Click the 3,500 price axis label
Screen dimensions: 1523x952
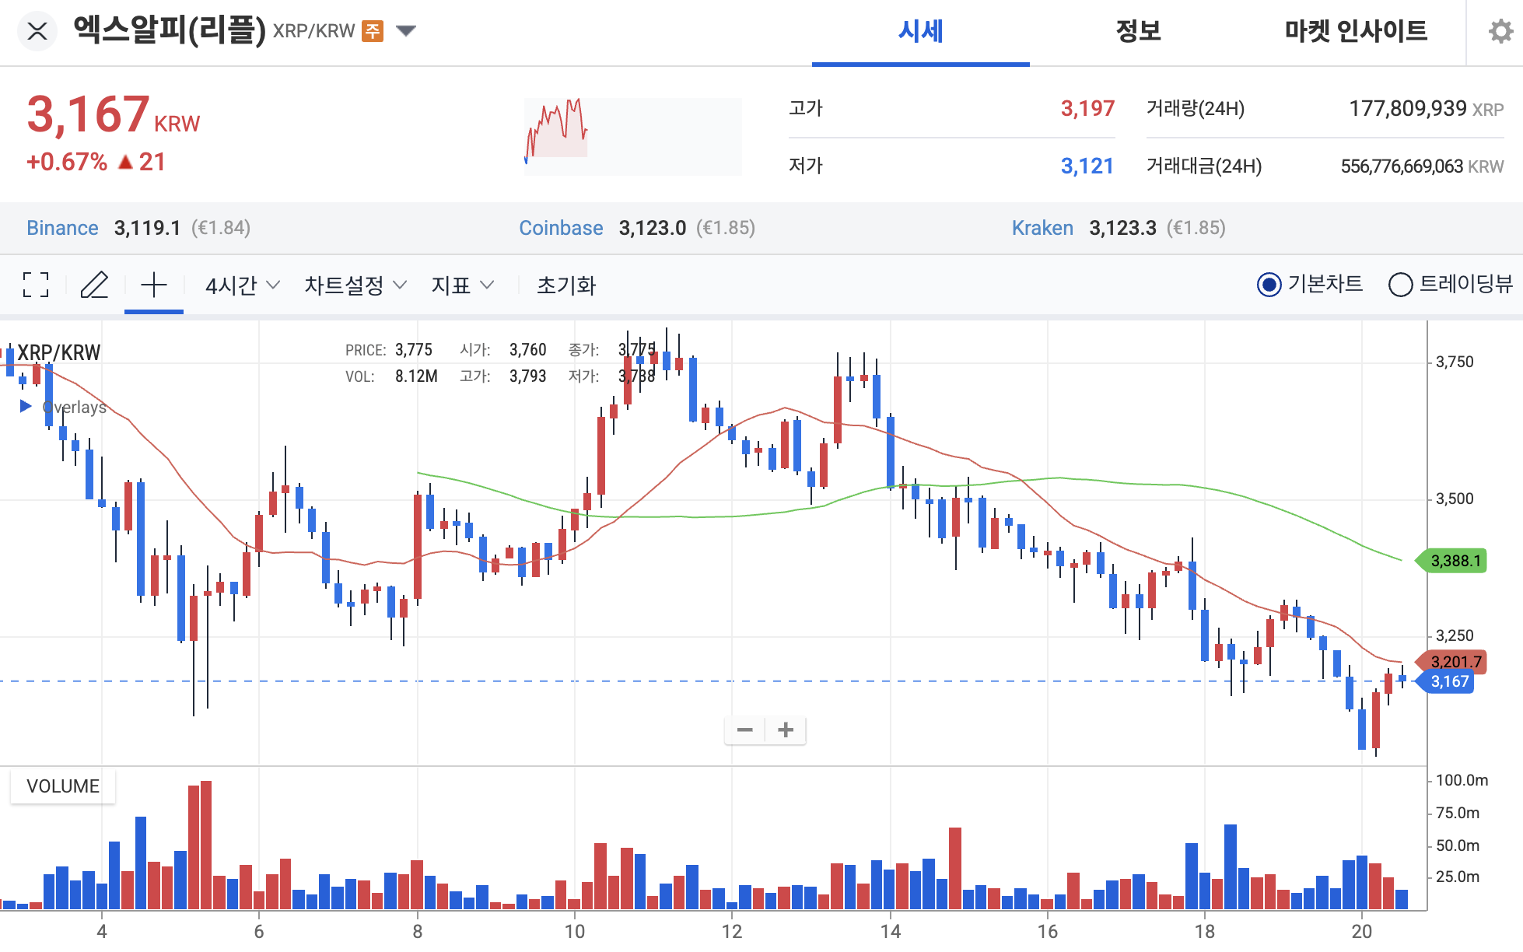coord(1455,499)
